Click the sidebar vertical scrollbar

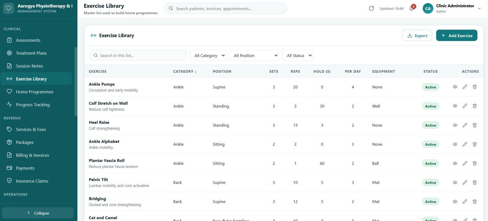(x=76, y=81)
